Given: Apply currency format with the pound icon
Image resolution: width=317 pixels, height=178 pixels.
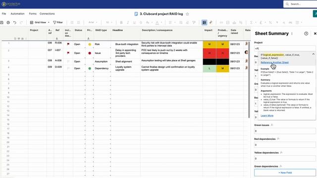Looking at the screenshot, I should point(261,22).
